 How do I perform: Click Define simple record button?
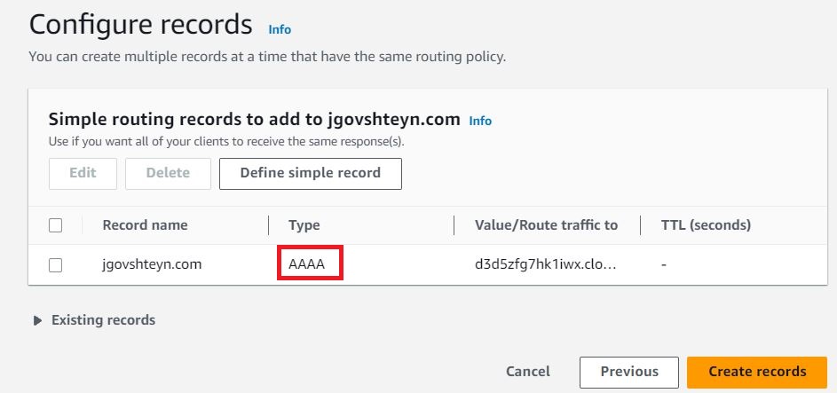pyautogui.click(x=310, y=173)
